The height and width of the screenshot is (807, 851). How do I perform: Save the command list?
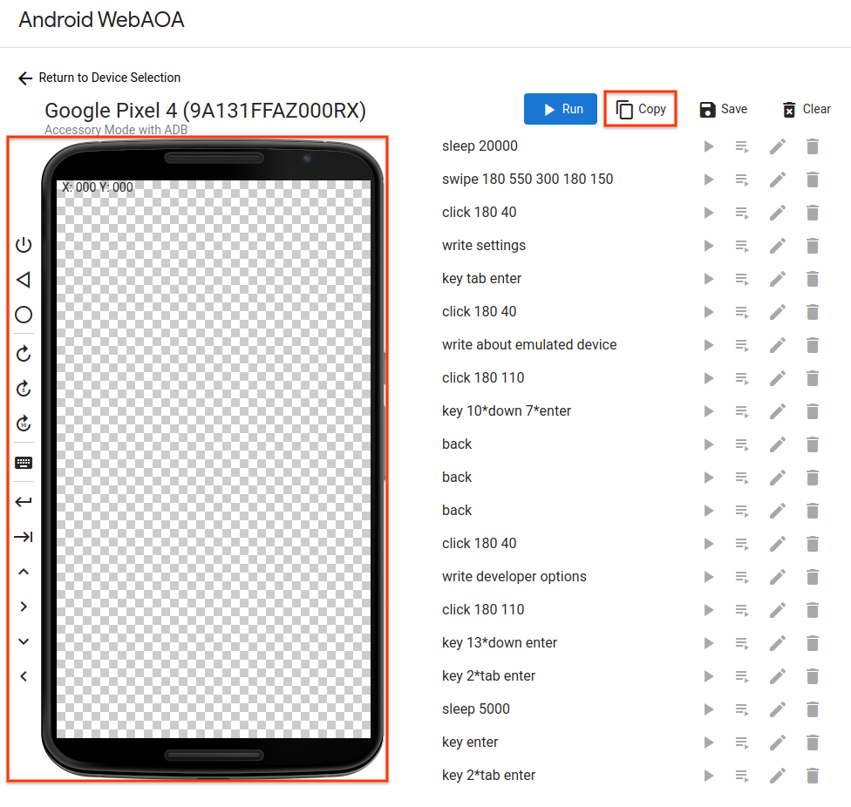click(723, 109)
